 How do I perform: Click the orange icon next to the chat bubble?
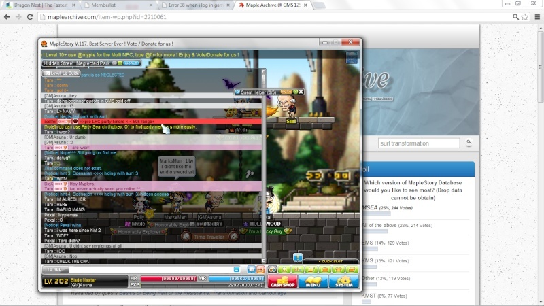[x=260, y=269]
